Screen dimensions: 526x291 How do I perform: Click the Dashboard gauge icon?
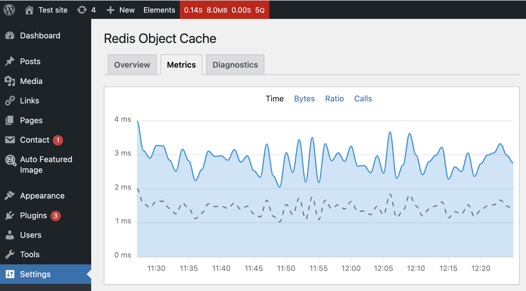(x=10, y=36)
